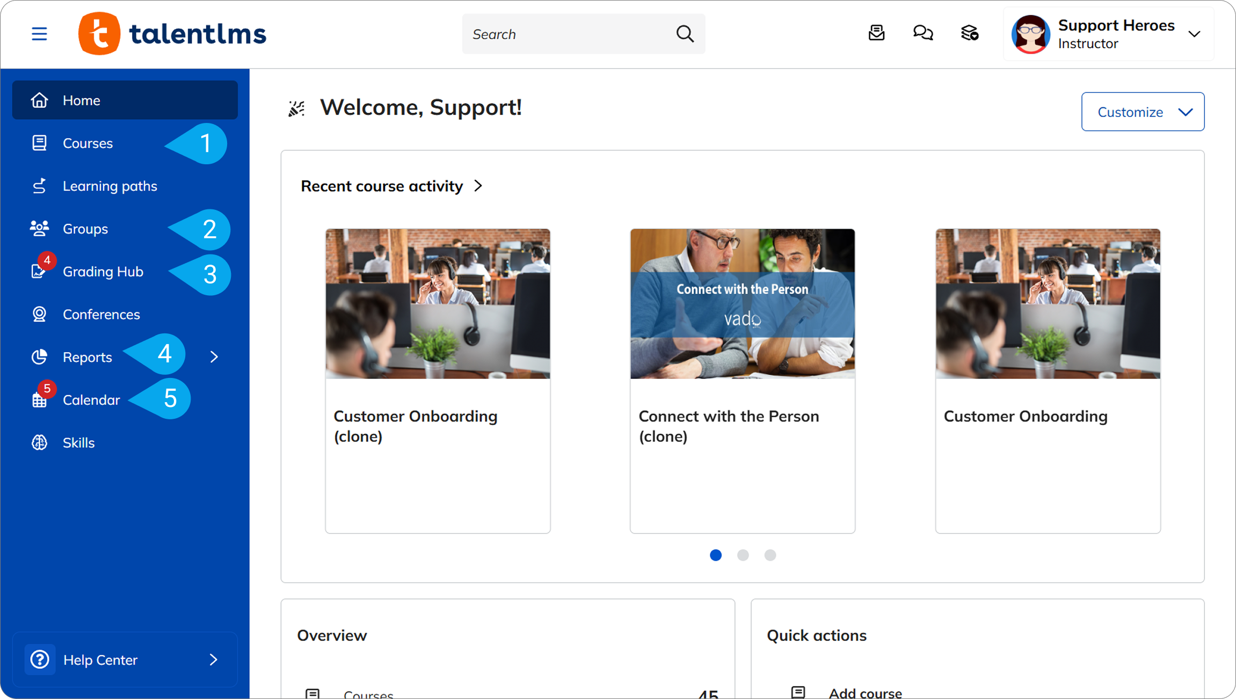Click the talentlms logo
1236x699 pixels.
pos(172,34)
